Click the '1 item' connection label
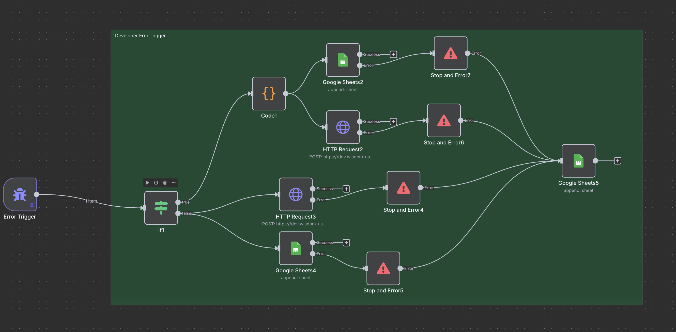Viewport: 676px width, 332px height. click(x=91, y=201)
